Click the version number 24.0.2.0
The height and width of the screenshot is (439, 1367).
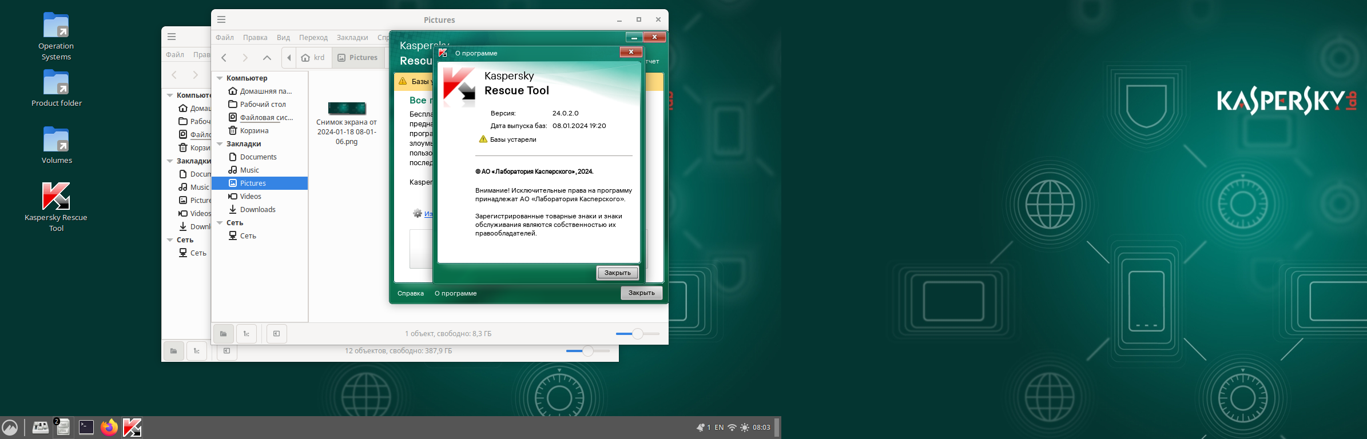(x=565, y=113)
